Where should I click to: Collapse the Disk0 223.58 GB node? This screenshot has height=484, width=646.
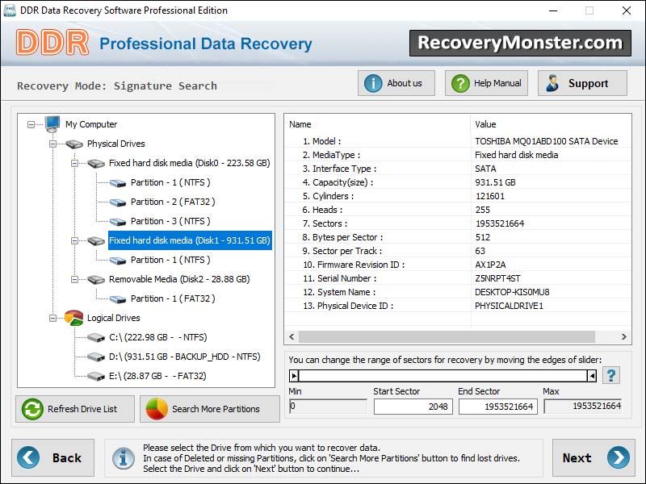pyautogui.click(x=74, y=163)
